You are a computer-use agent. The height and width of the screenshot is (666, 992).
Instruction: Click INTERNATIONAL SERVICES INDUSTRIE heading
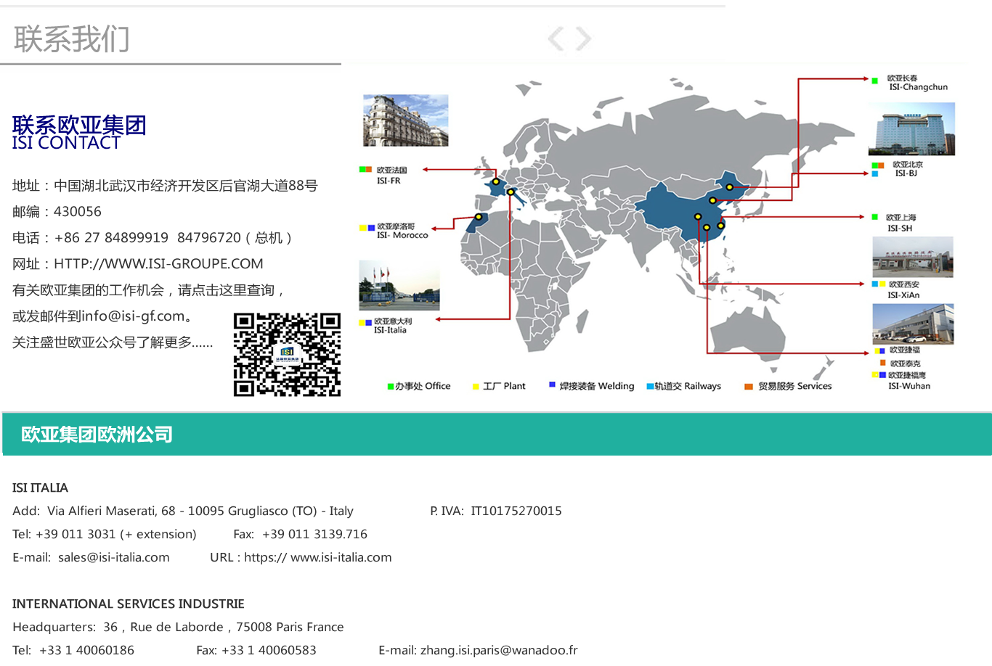pyautogui.click(x=129, y=604)
